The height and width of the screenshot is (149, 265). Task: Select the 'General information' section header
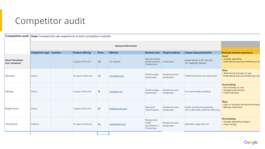tap(126, 46)
